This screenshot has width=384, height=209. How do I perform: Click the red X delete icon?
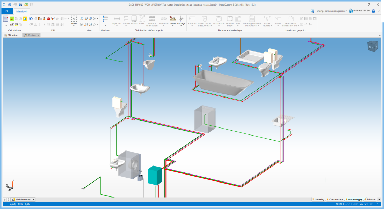point(49,18)
